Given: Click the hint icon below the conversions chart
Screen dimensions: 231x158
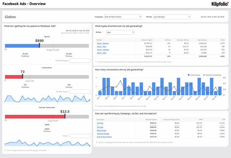Looking at the screenshot, I should (x=96, y=106).
